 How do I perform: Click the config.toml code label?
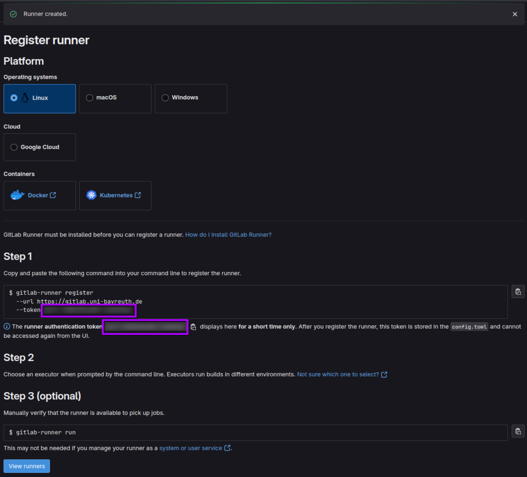pos(469,327)
